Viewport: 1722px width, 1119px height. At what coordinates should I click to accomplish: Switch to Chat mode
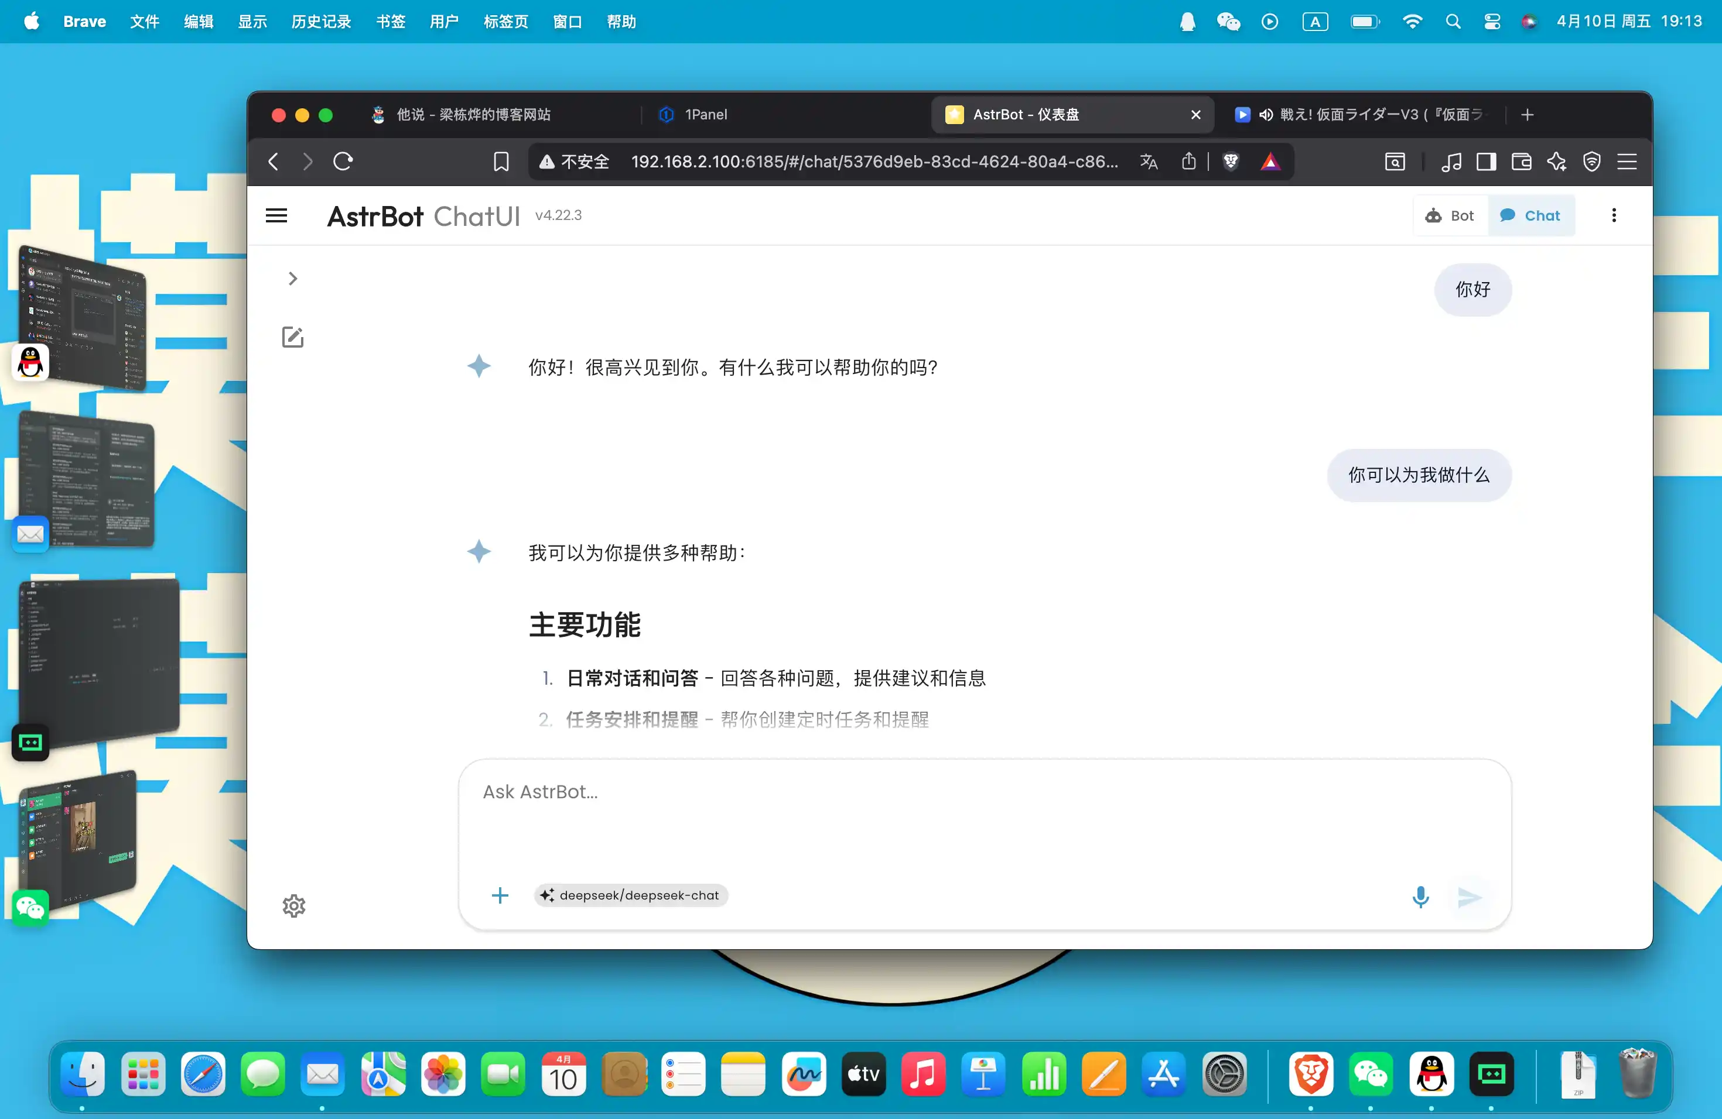coord(1531,215)
